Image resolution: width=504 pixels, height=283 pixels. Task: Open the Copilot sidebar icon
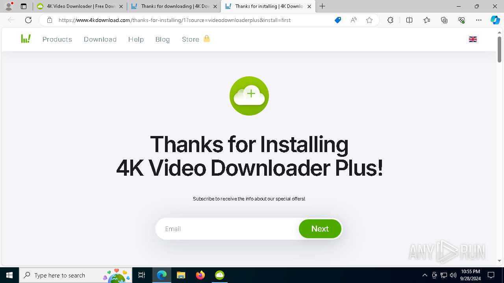pos(495,20)
